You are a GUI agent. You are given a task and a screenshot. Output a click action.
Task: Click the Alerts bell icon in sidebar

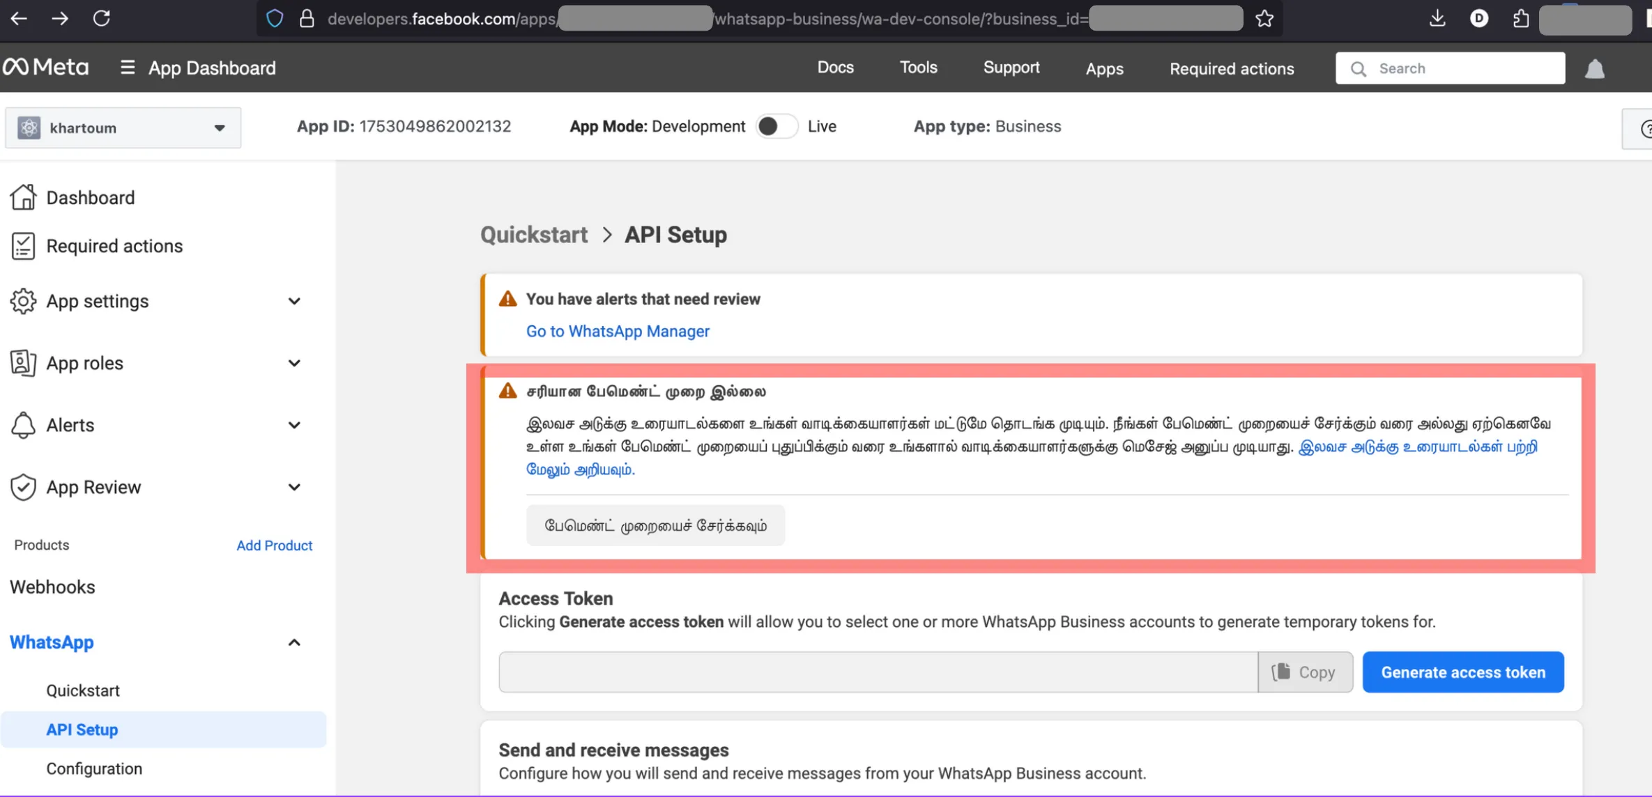23,425
